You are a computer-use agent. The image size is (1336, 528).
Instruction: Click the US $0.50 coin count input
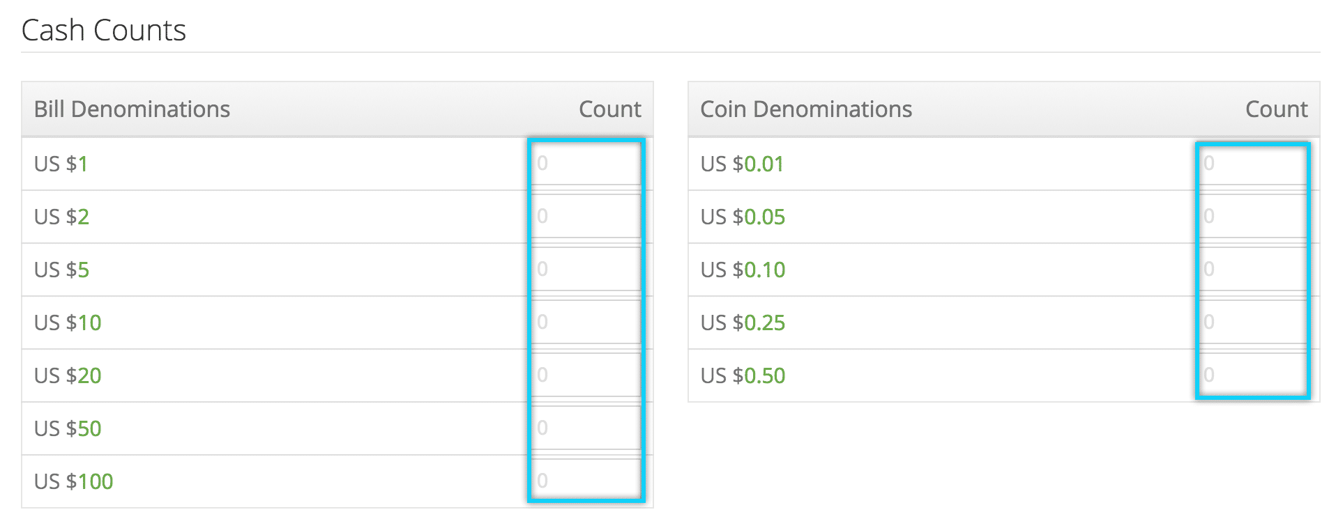tap(1253, 375)
